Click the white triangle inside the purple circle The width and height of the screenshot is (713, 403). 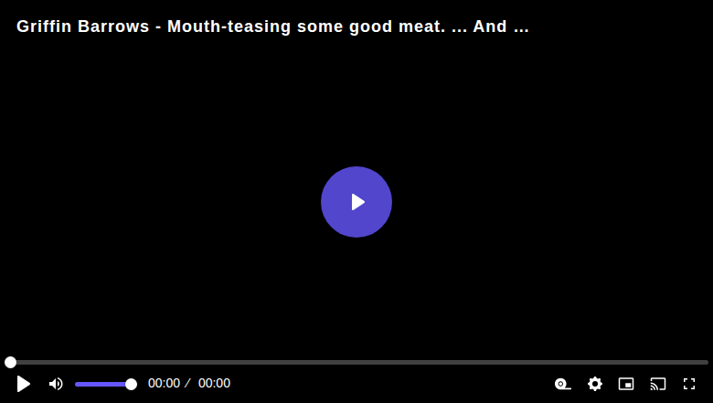click(357, 202)
